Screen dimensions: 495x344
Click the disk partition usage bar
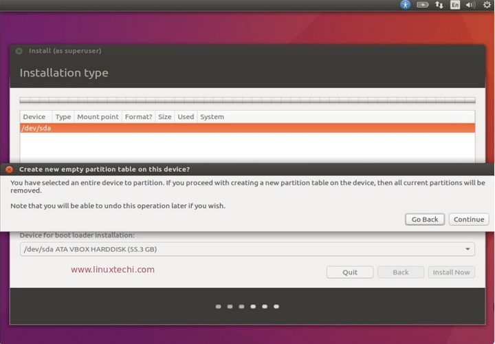pyautogui.click(x=247, y=100)
